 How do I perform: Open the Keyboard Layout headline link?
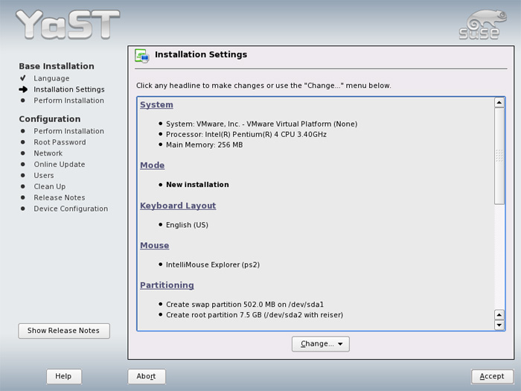178,206
